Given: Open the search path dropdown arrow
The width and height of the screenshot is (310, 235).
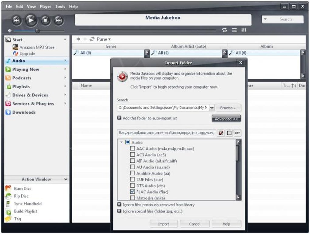Looking at the screenshot, I should 212,108.
